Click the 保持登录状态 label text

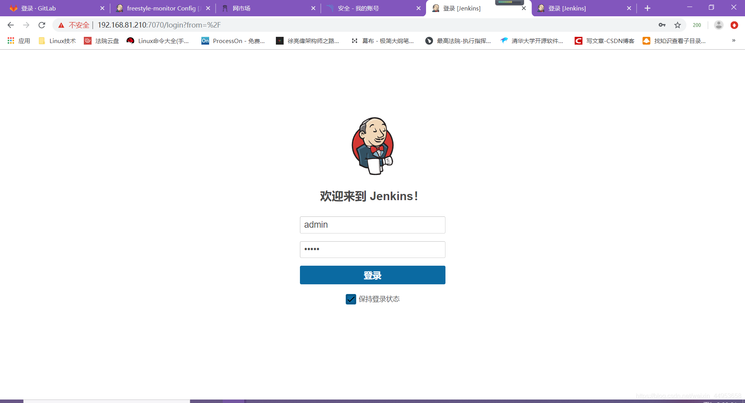click(379, 299)
